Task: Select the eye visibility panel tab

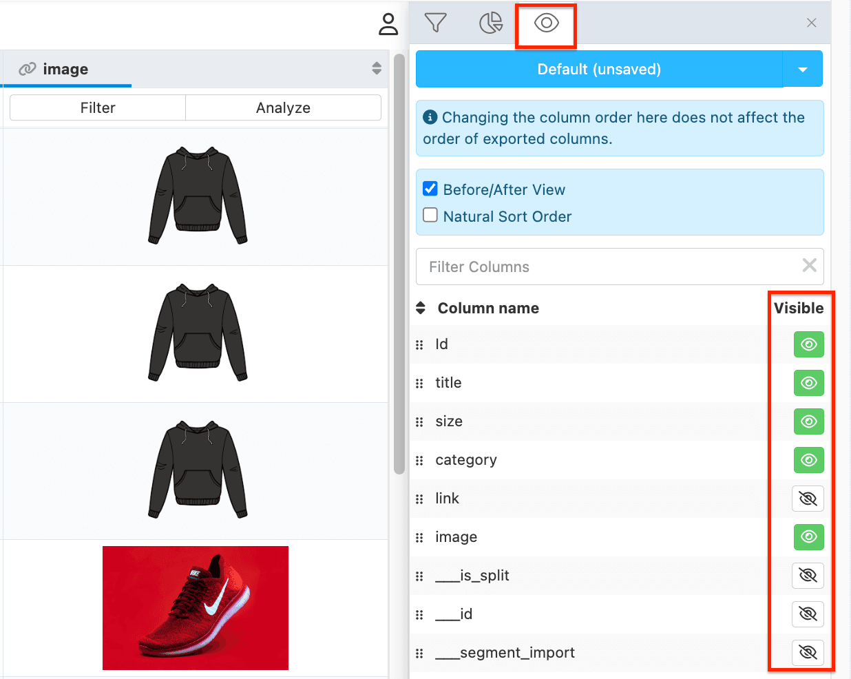Action: (x=546, y=23)
